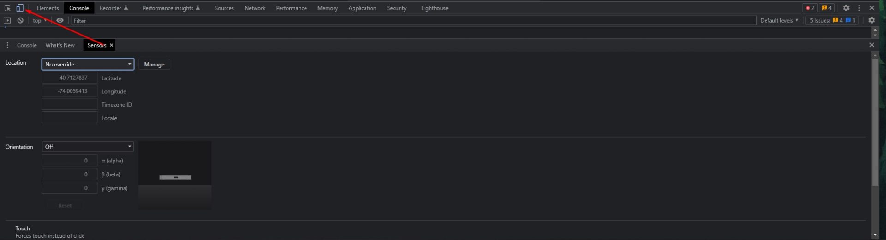Image resolution: width=886 pixels, height=240 pixels.
Task: Open the yellow warnings counter badge
Action: coord(826,8)
